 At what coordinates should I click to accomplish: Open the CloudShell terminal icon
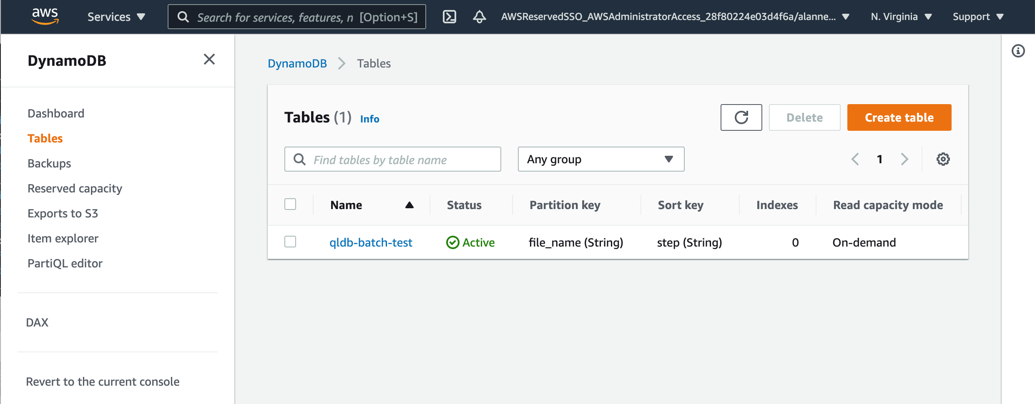pos(449,17)
